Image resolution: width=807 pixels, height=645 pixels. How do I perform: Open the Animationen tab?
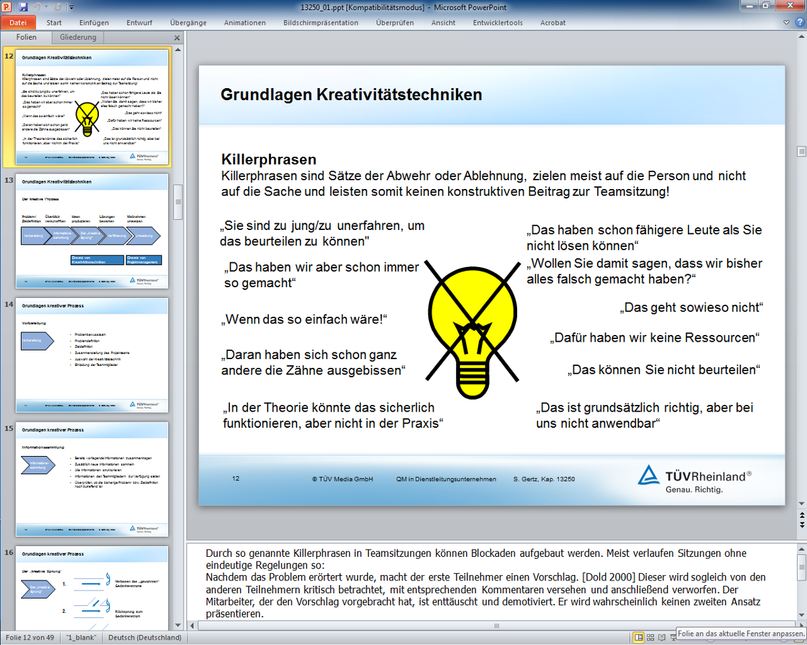pyautogui.click(x=245, y=22)
